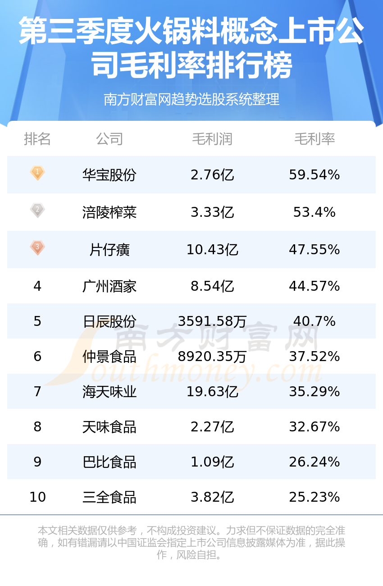Viewport: 383px width, 586px height.
Task: Click company name 涪陵榨菜
Action: pos(109,212)
